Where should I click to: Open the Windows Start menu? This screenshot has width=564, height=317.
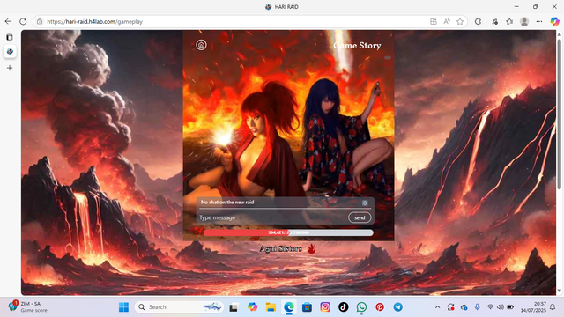click(x=123, y=307)
